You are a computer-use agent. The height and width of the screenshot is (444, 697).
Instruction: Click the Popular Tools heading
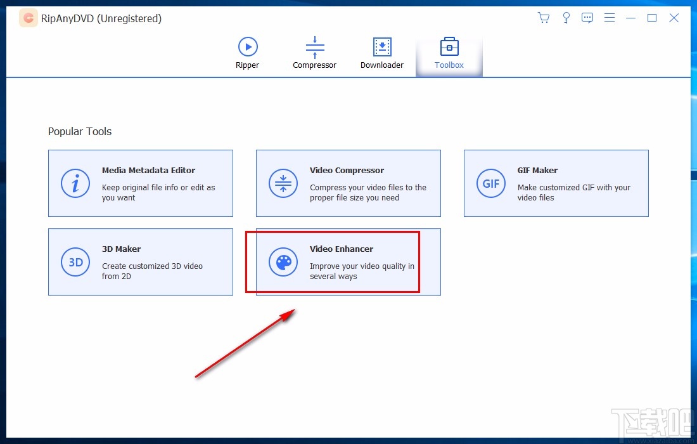pyautogui.click(x=80, y=132)
